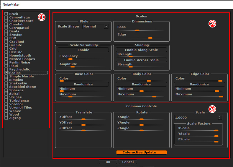Viewport: 233px width, 167px height.
Task: Click the Base dimensions slider
Action: coord(137,30)
